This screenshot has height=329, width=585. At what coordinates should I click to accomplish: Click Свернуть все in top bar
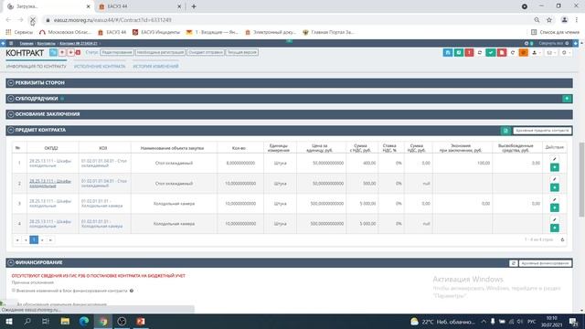click(x=550, y=43)
